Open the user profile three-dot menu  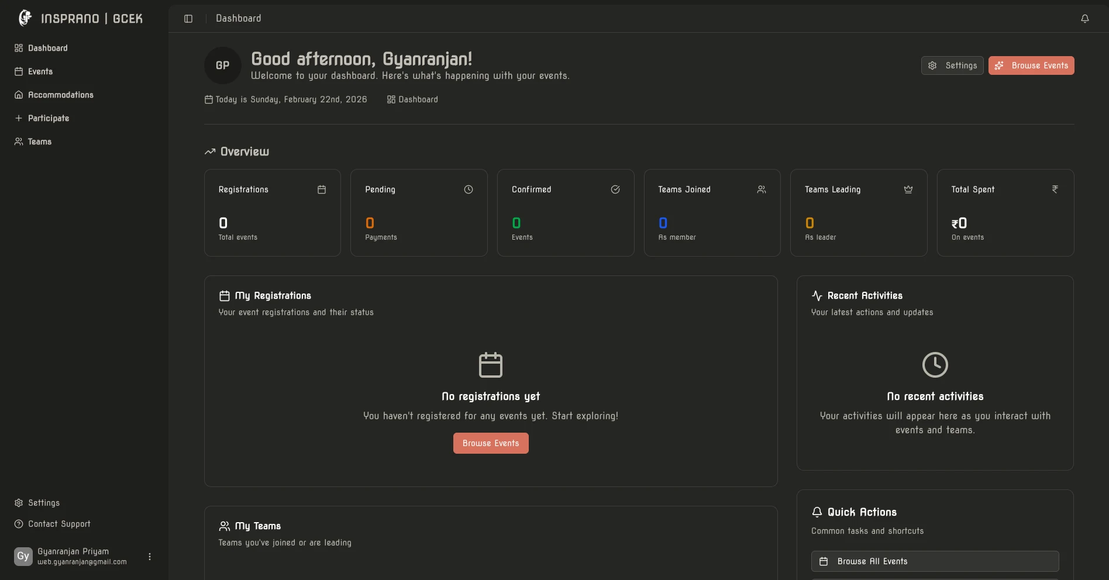[149, 556]
